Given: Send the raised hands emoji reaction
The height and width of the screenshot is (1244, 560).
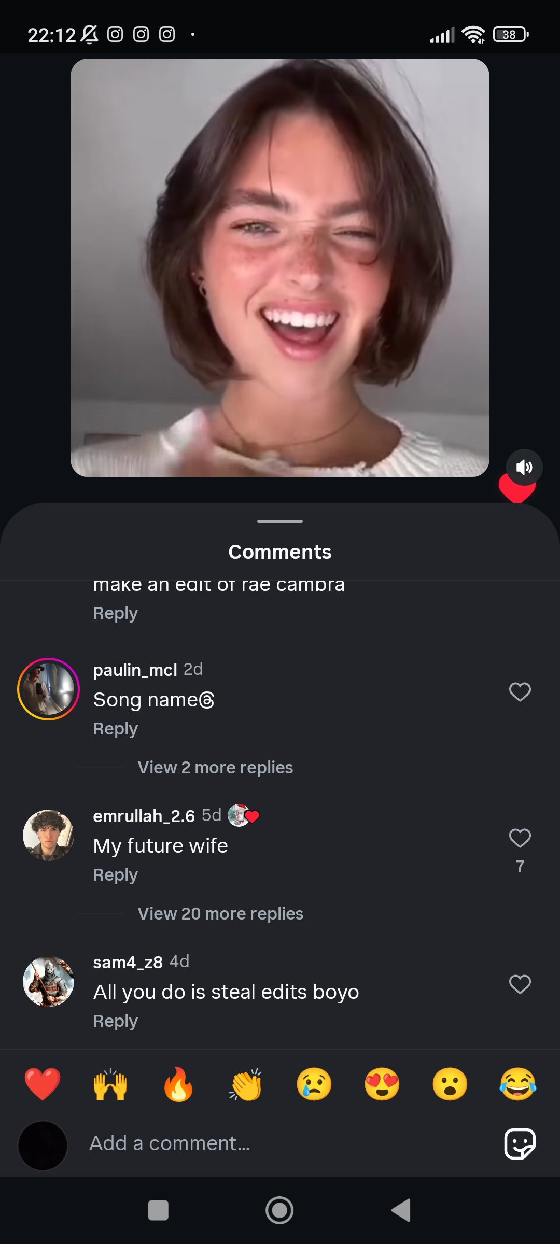Looking at the screenshot, I should [x=110, y=1084].
